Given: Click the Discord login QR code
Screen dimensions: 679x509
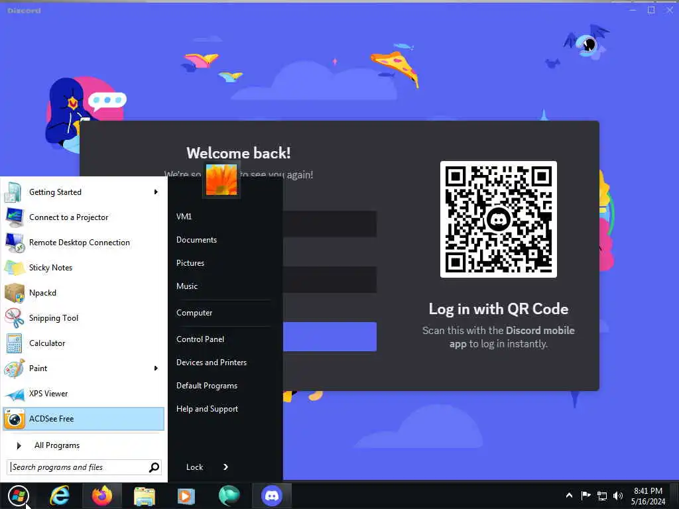Looking at the screenshot, I should [499, 219].
